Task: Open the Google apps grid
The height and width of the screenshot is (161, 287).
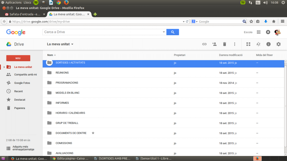Action: [259, 32]
